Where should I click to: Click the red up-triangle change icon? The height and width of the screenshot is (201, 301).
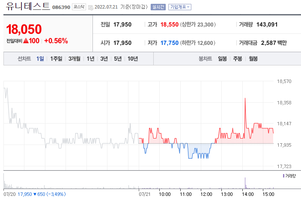click(x=26, y=41)
